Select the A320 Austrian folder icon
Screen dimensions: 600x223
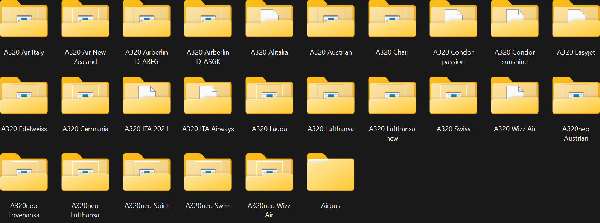click(331, 19)
